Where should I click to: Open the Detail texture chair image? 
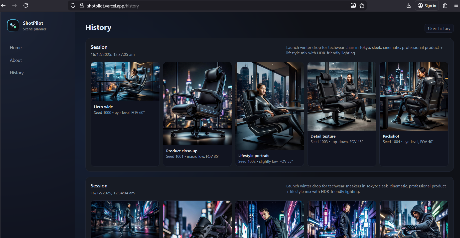(x=342, y=96)
